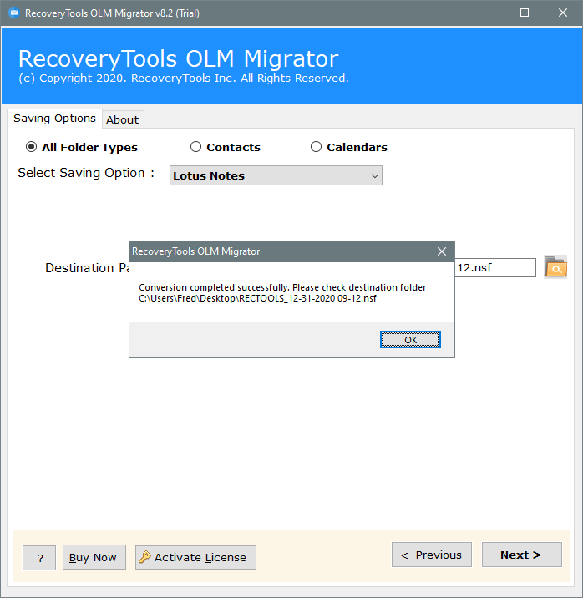The image size is (583, 598).
Task: Click the destination path input field
Action: coord(495,268)
